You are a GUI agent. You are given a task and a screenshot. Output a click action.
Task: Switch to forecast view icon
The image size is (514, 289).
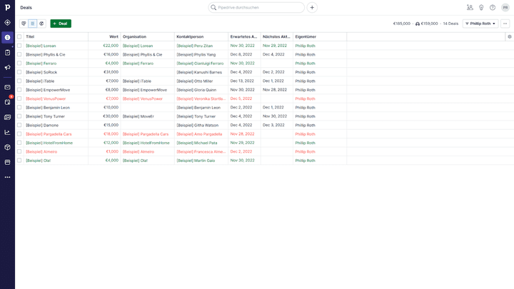(x=41, y=24)
